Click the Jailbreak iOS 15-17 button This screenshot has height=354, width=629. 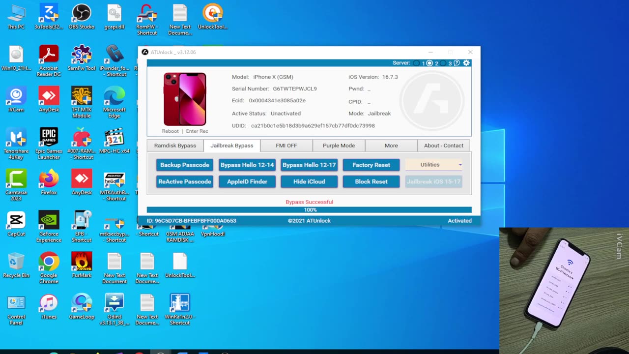[x=434, y=181]
